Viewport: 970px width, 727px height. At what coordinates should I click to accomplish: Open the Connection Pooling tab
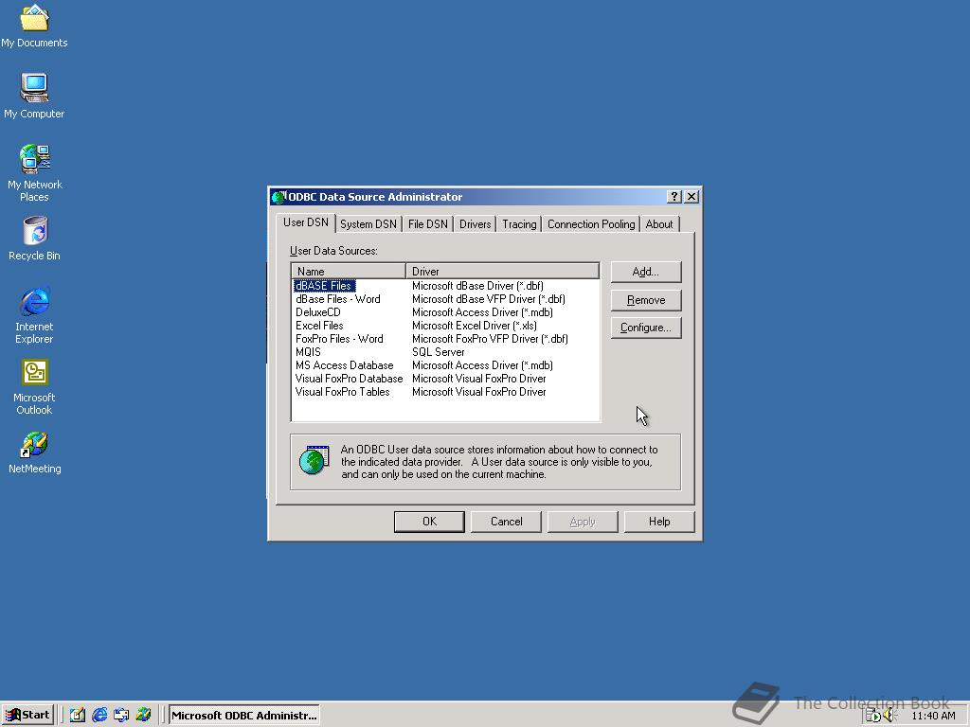point(591,223)
